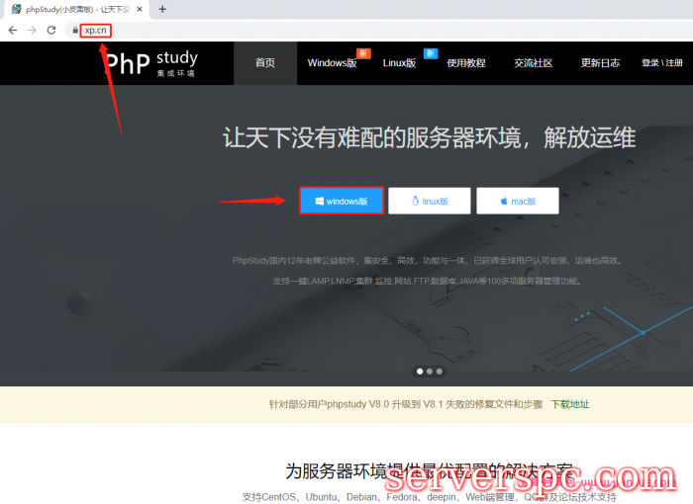Select the third carousel dot
Screen dimensions: 693x504
tap(440, 372)
